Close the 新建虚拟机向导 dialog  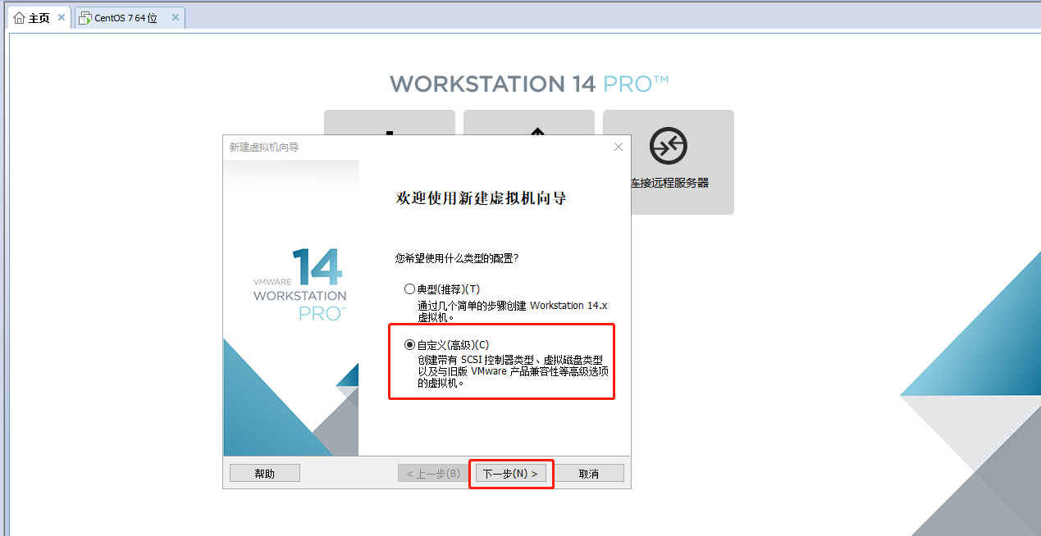click(x=619, y=147)
